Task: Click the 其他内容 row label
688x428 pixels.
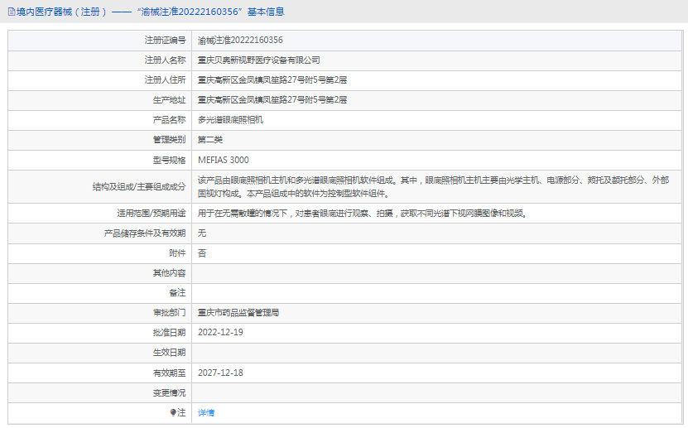Action: coord(169,272)
